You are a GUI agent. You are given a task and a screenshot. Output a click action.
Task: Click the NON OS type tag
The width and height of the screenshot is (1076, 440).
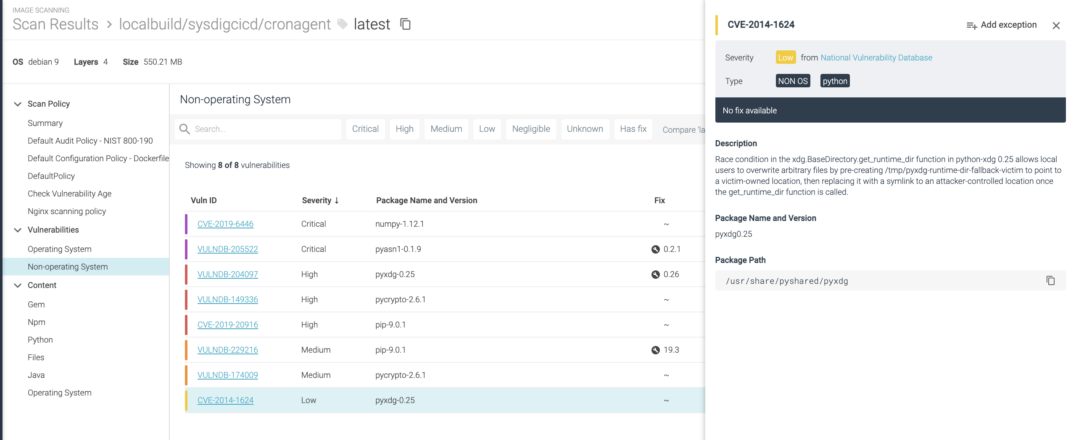[793, 81]
